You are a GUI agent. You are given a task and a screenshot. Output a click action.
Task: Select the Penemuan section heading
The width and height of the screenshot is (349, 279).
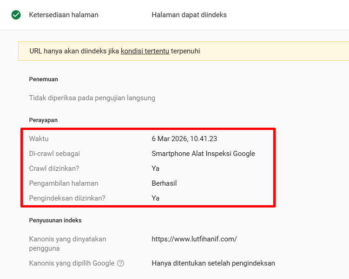tap(43, 79)
